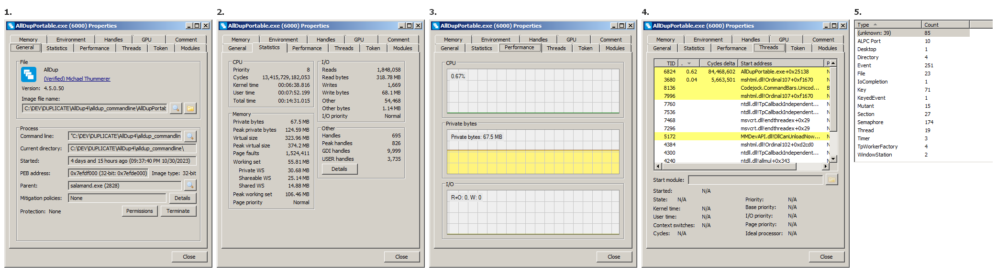997x272 pixels.
Task: Click the Permissions button
Action: (139, 211)
